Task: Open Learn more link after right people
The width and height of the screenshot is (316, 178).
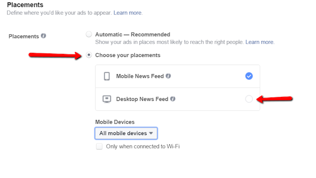Action: [x=259, y=42]
